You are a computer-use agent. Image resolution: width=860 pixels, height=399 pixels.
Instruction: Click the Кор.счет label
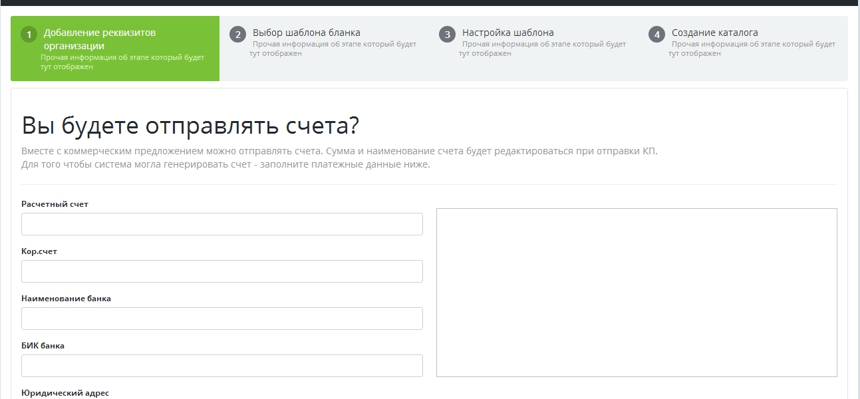coord(39,251)
